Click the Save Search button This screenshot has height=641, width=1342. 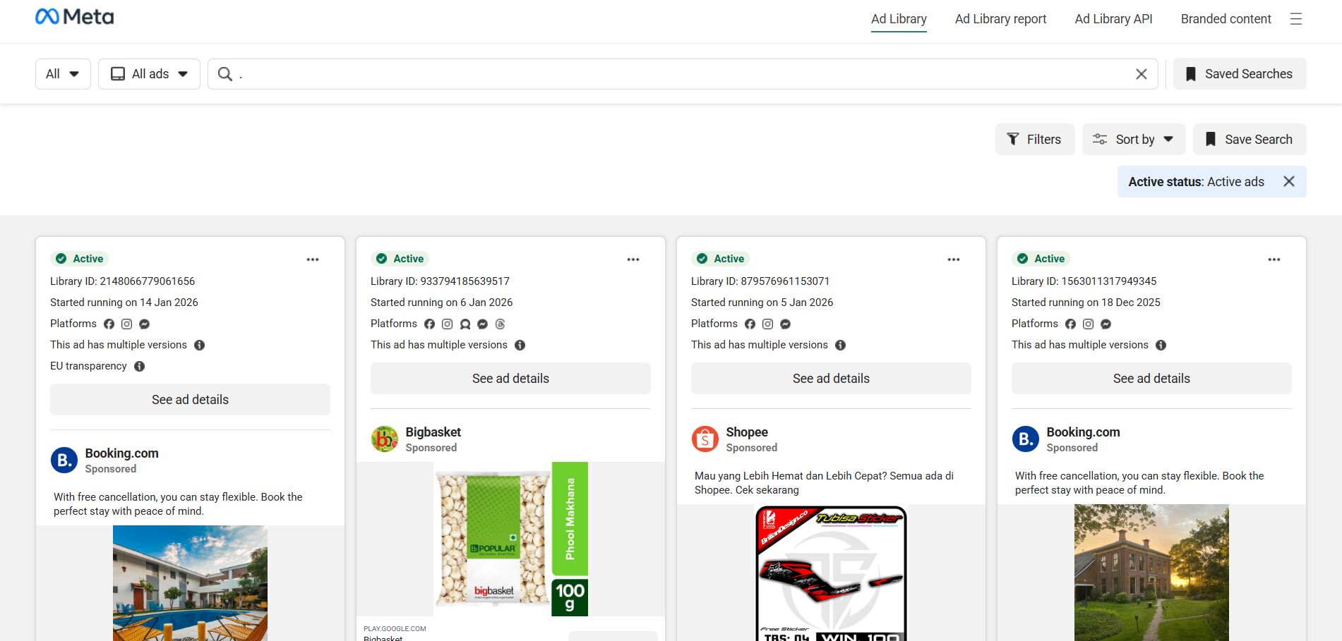click(x=1250, y=140)
